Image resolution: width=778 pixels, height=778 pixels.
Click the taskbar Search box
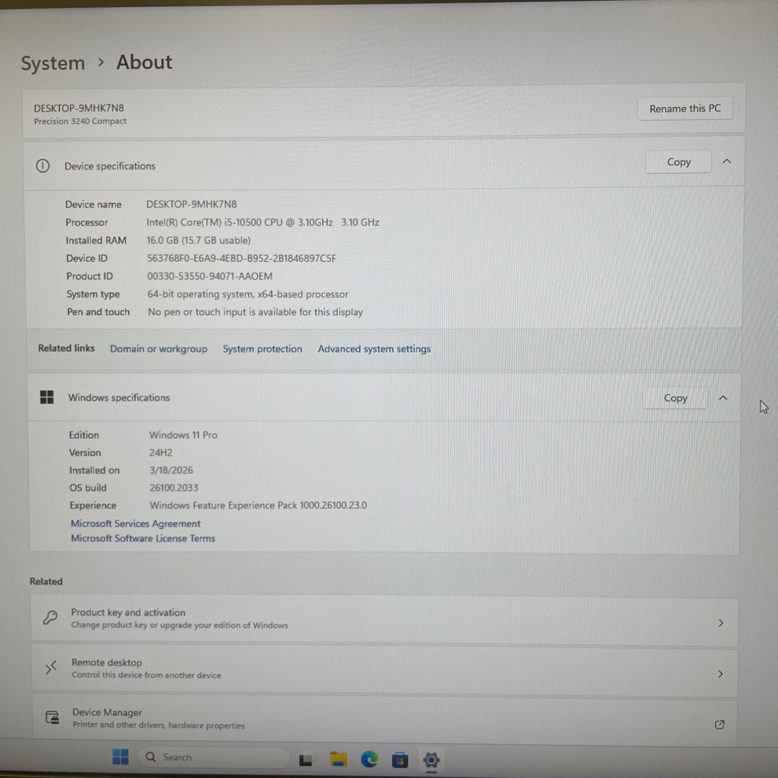click(x=213, y=757)
